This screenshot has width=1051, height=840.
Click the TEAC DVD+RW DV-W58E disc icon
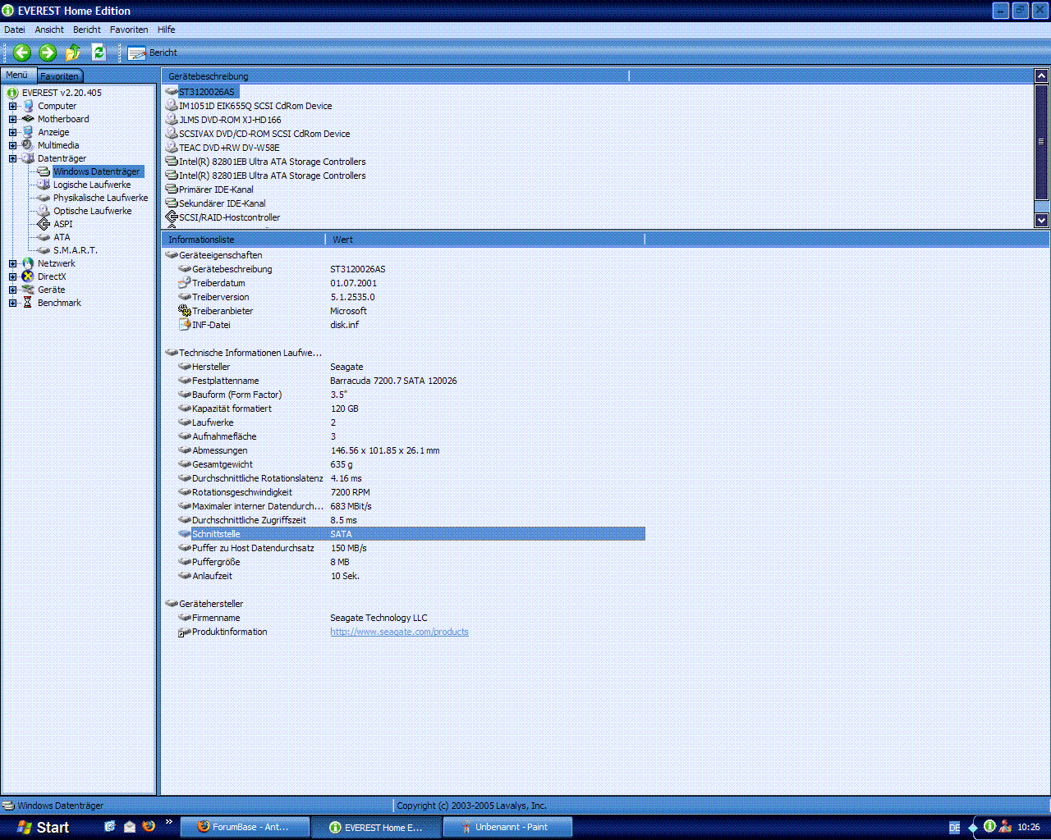coord(172,148)
